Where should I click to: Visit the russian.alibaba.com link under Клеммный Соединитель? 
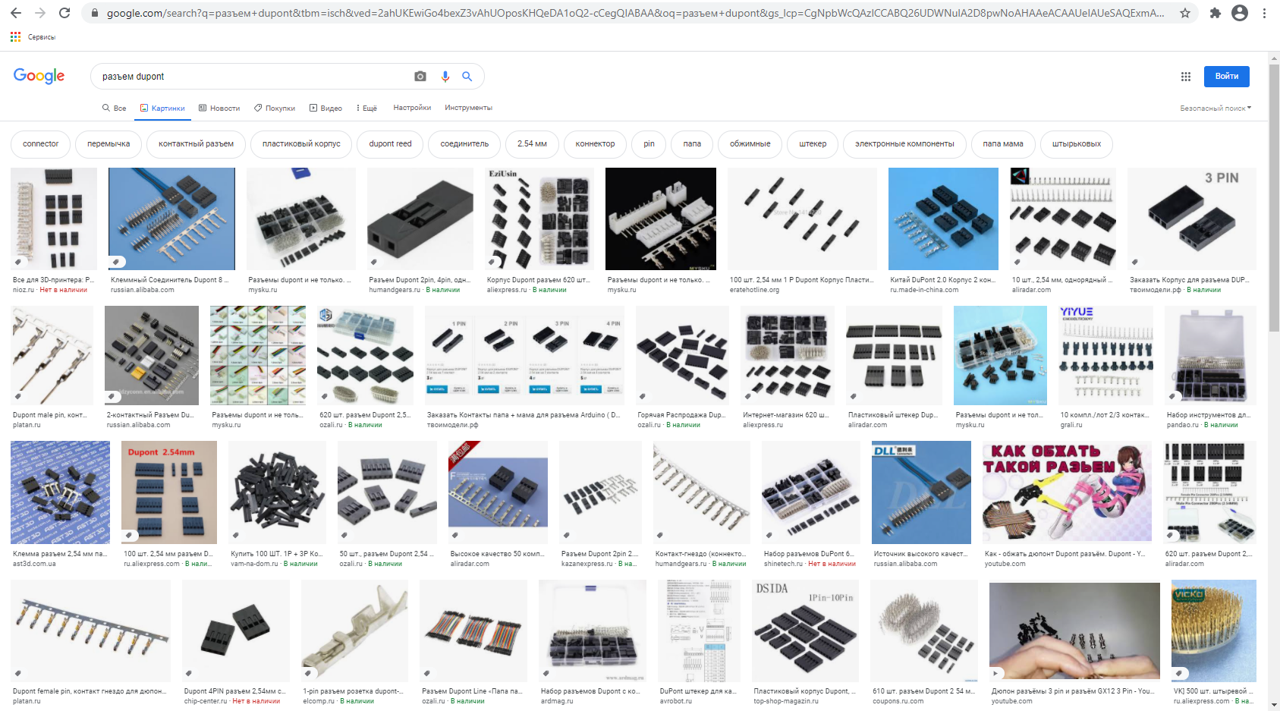[x=143, y=290]
